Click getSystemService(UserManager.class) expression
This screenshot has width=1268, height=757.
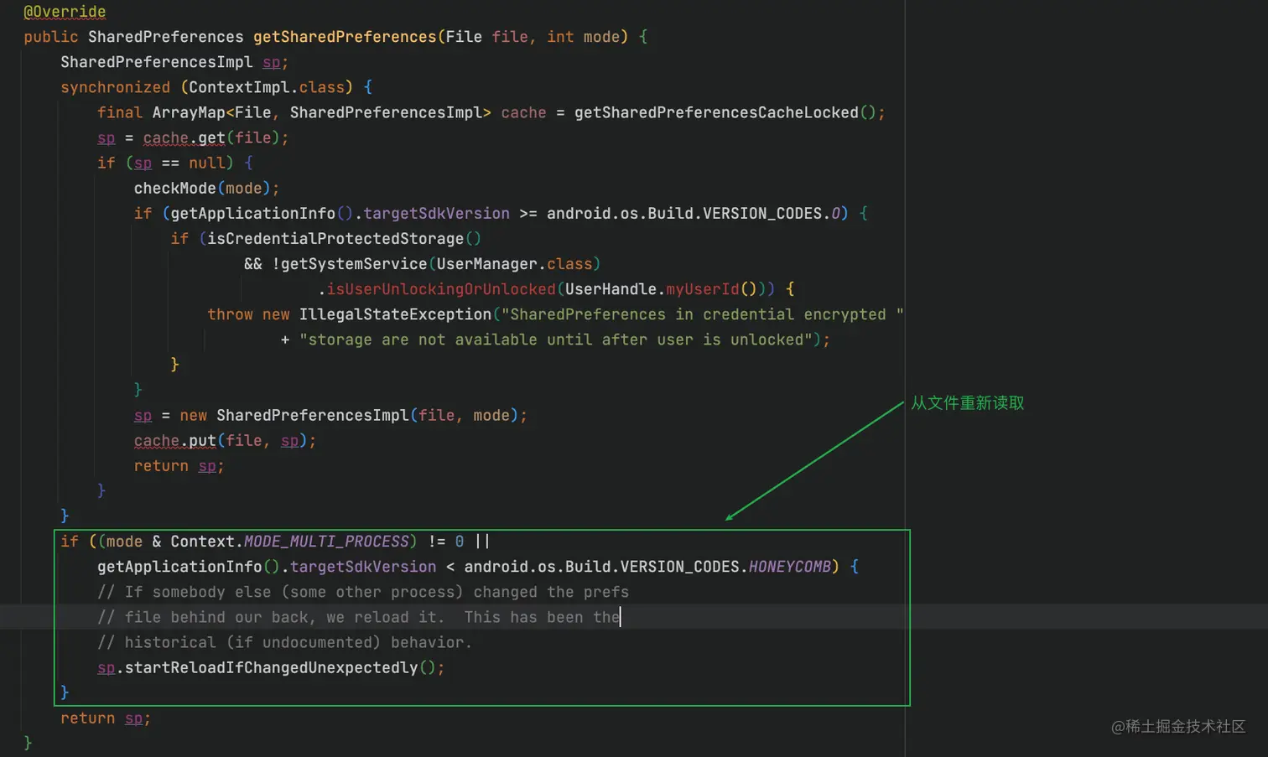441,263
